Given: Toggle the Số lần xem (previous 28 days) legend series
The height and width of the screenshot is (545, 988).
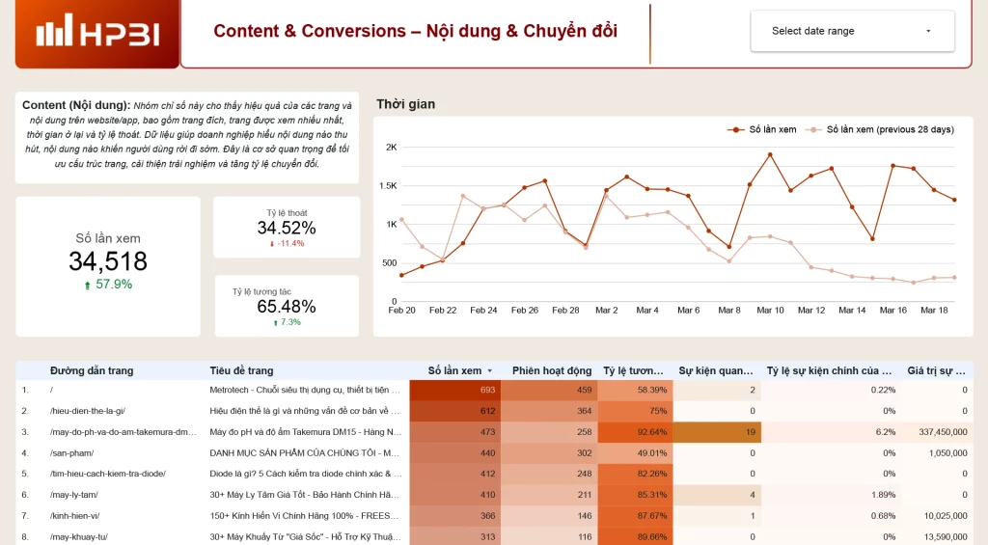Looking at the screenshot, I should 890,129.
